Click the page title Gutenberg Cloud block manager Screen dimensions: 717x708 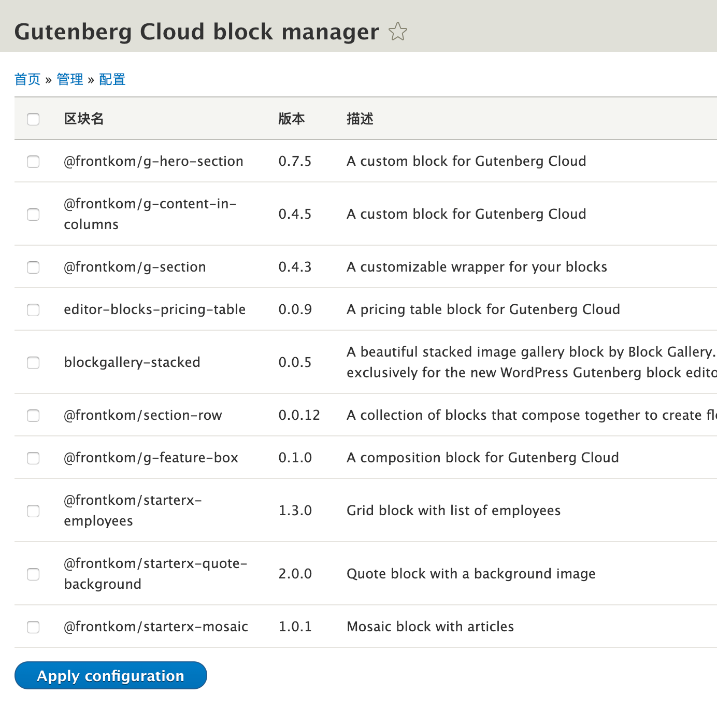197,32
